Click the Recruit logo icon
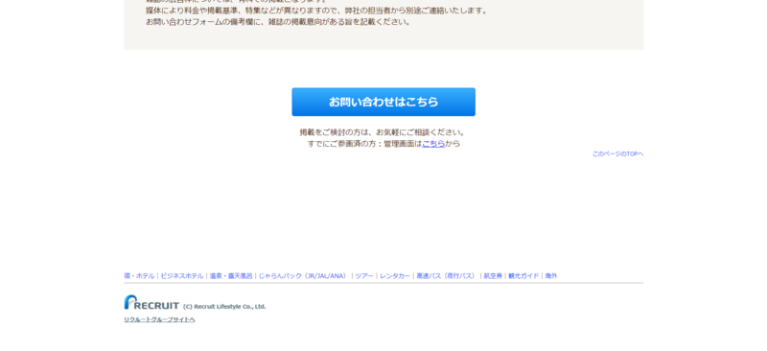The width and height of the screenshot is (767, 351). tap(151, 302)
